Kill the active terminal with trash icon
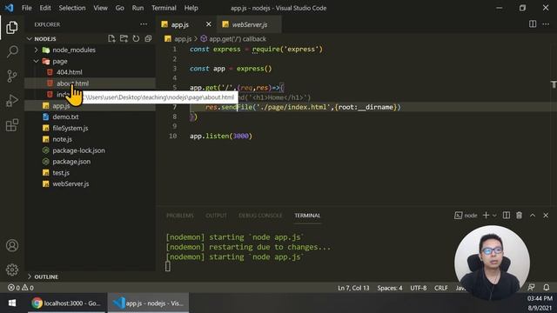This screenshot has height=313, width=557. [x=519, y=216]
